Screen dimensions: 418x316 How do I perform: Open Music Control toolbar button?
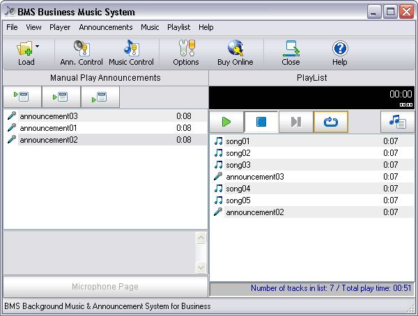click(131, 52)
